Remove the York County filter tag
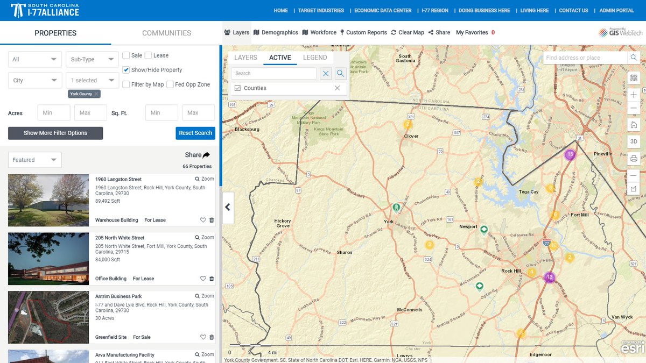This screenshot has width=646, height=363. 96,94
